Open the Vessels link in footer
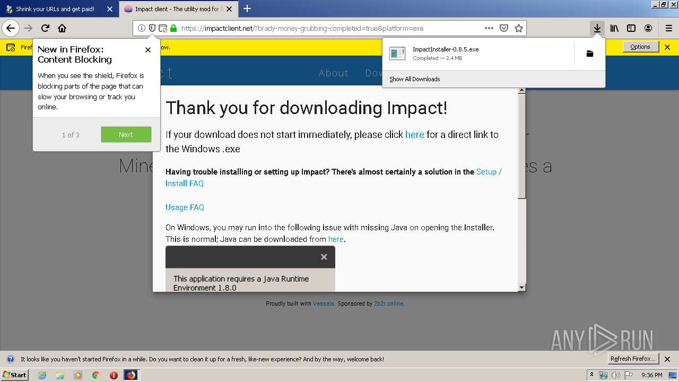 pos(324,303)
